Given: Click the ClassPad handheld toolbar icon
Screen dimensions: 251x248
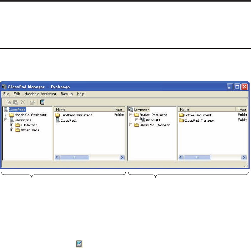Looking at the screenshot, I should [x=42, y=102].
